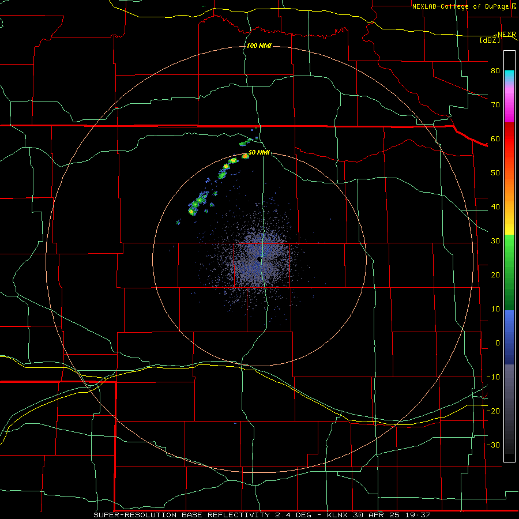Pick the red segment of the color bar

point(509,139)
